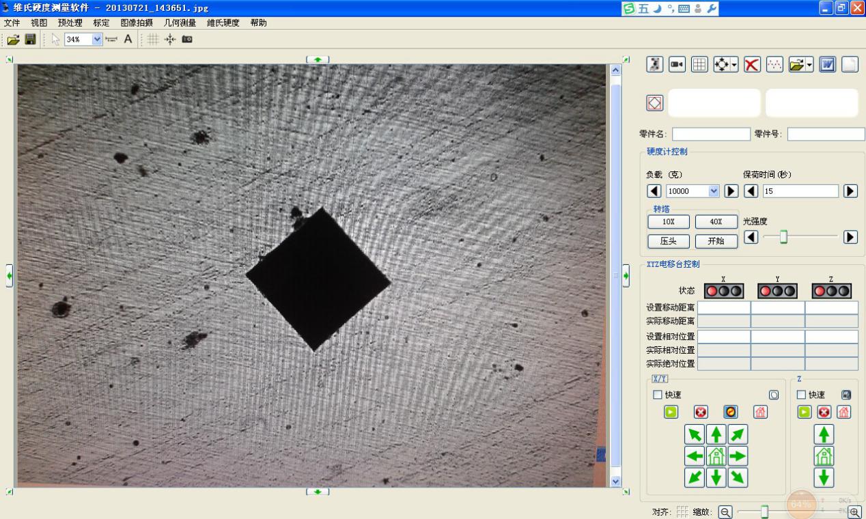Expand the 负载 load 10000 dropdown
Image resolution: width=866 pixels, height=519 pixels.
714,191
